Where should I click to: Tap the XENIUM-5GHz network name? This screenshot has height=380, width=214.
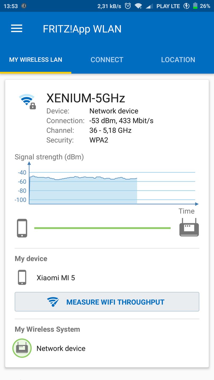[86, 98]
